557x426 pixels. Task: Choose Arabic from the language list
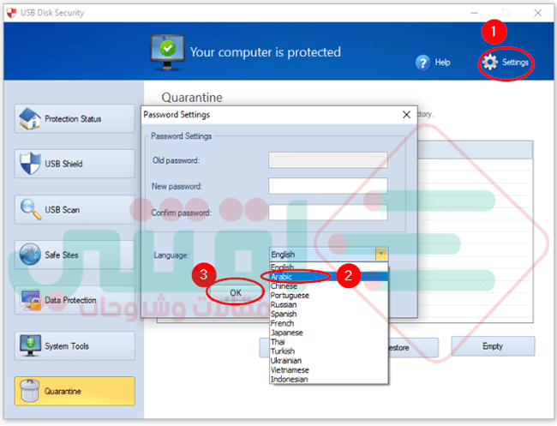(328, 276)
